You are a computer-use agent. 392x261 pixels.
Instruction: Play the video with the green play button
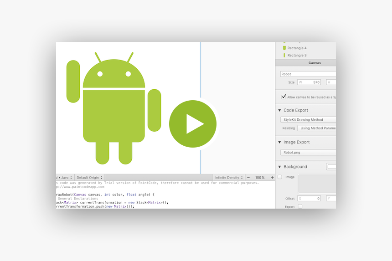(193, 124)
